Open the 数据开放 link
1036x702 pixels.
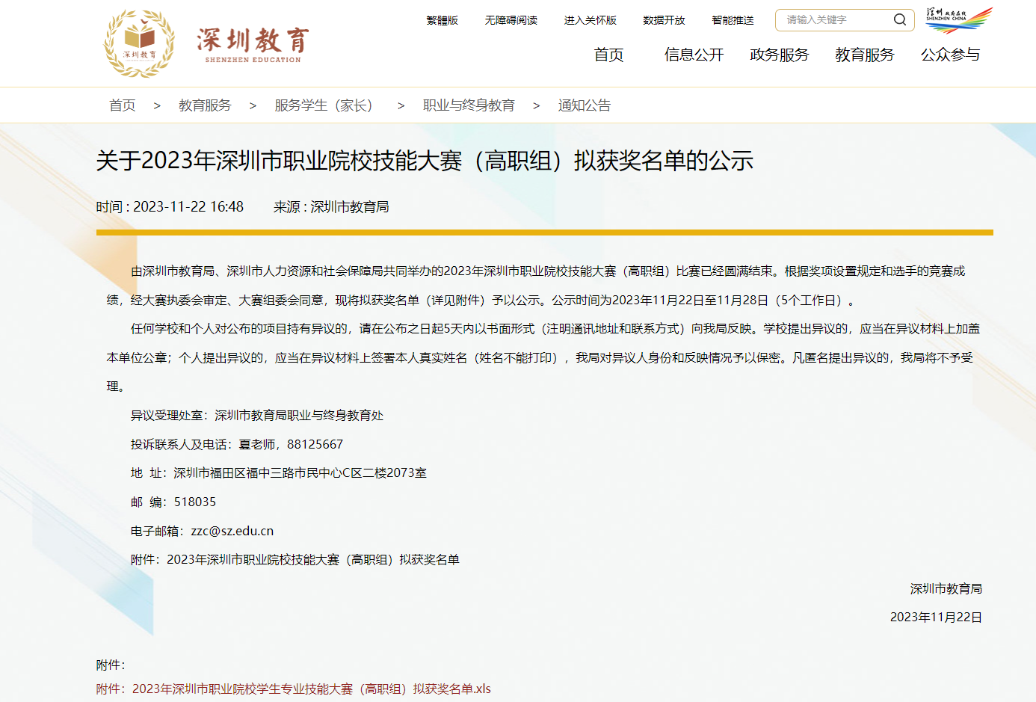[x=664, y=20]
